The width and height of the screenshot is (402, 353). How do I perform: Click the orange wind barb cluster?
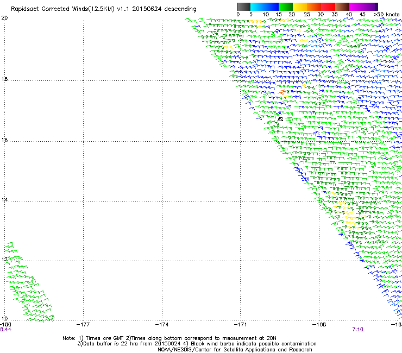[282, 92]
